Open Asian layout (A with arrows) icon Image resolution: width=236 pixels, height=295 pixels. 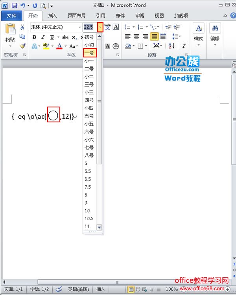click(156, 46)
